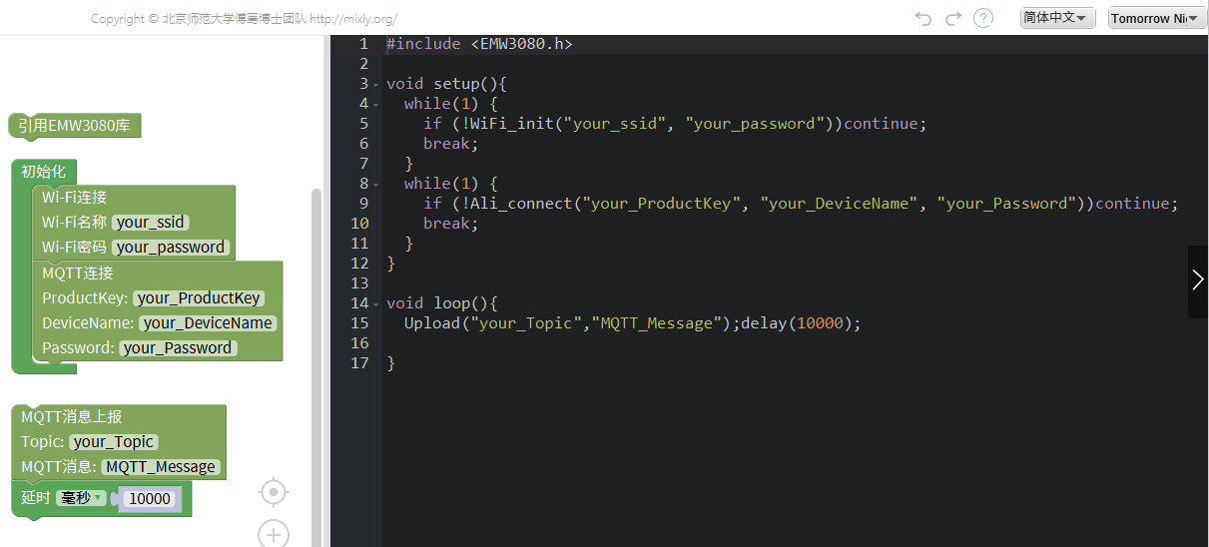This screenshot has height=547, width=1209.
Task: Click line number 17 in the gutter
Action: (x=359, y=363)
